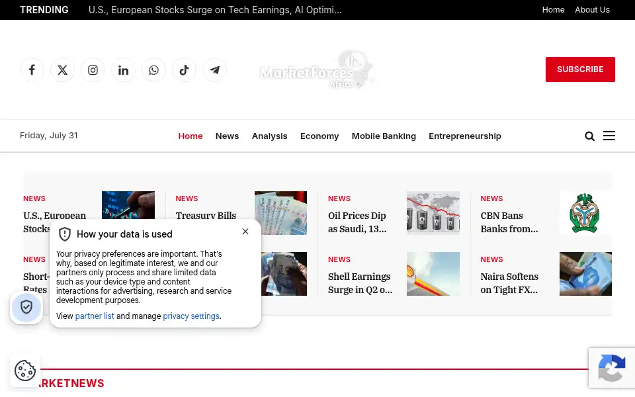Select the Economy menu item

(319, 136)
